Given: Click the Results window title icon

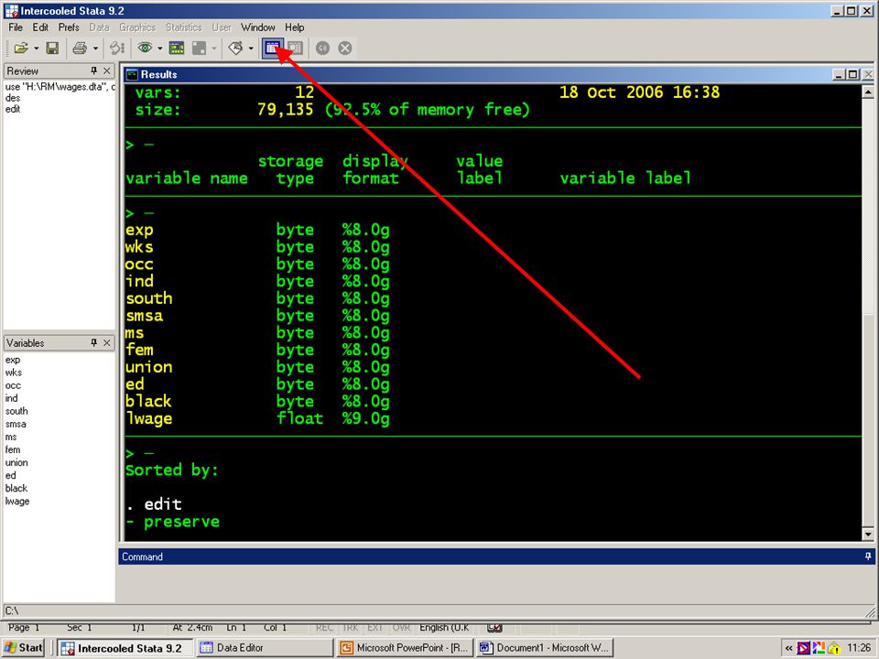Looking at the screenshot, I should [132, 74].
